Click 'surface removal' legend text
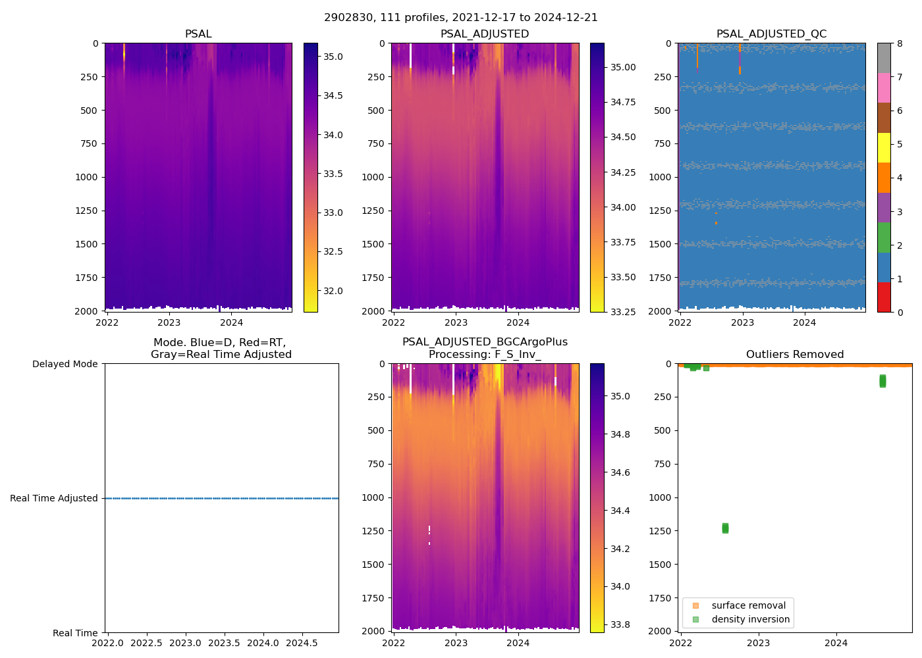This screenshot has width=922, height=658. point(748,605)
